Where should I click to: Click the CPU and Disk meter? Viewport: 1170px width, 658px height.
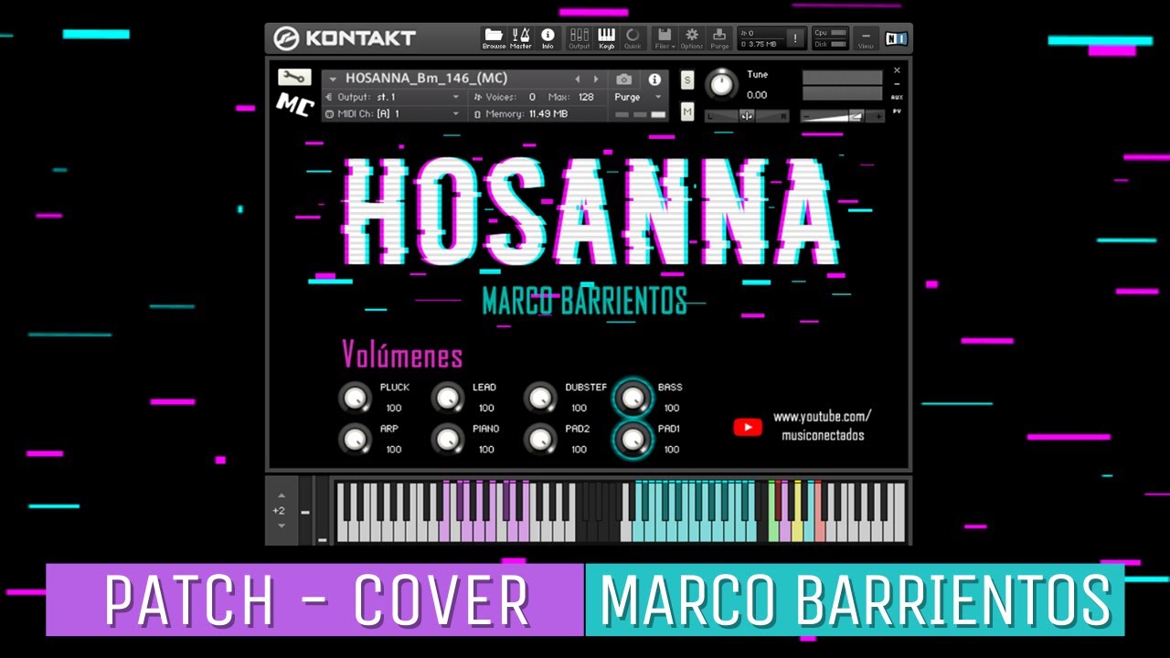click(x=830, y=38)
